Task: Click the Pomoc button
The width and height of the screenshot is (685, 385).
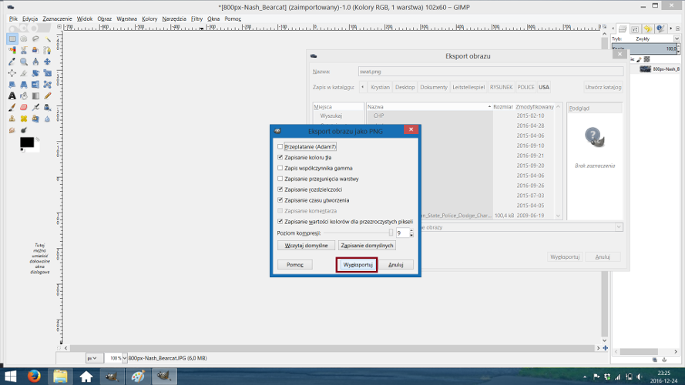Action: (x=295, y=265)
